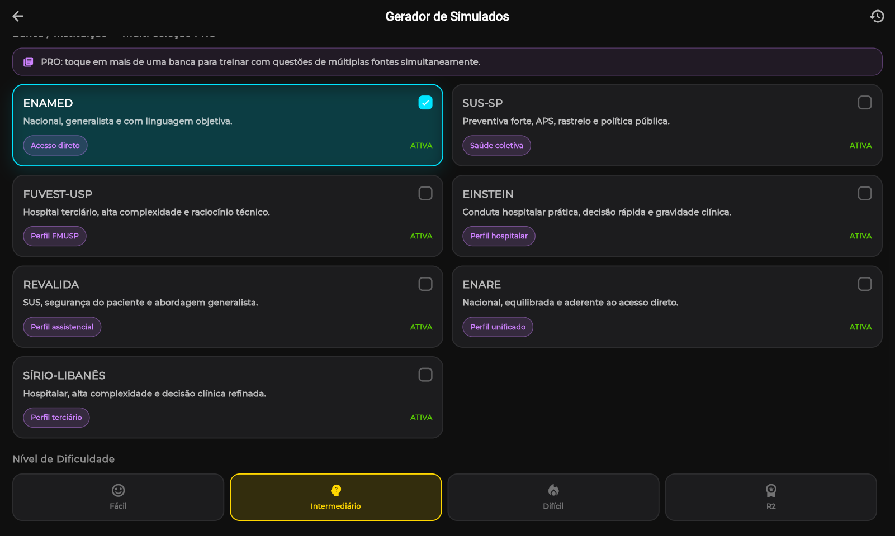Click the Perfil terciário tag

click(56, 418)
